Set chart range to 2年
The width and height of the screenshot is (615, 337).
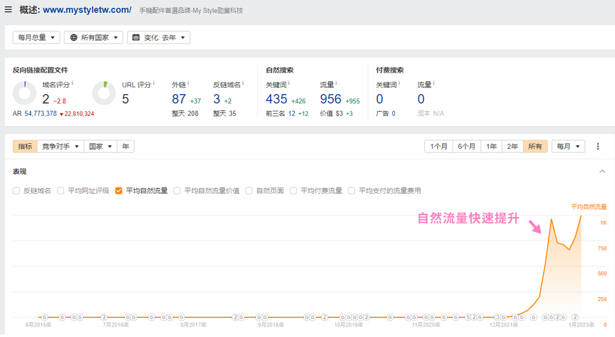point(513,146)
